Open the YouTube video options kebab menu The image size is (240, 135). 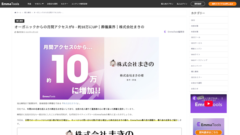tap(222, 98)
